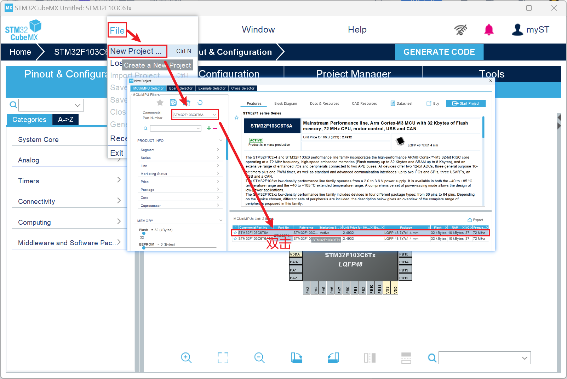Remove the Package column via its X
This screenshot has width=567, height=379.
click(429, 228)
